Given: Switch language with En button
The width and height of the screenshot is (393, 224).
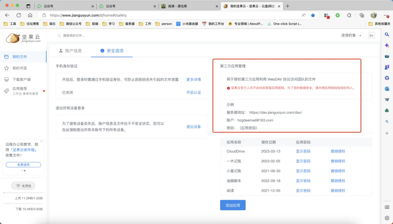Looking at the screenshot, I should [x=371, y=36].
